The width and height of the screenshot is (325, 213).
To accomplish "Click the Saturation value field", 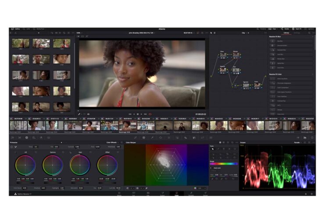I will coord(81,188).
